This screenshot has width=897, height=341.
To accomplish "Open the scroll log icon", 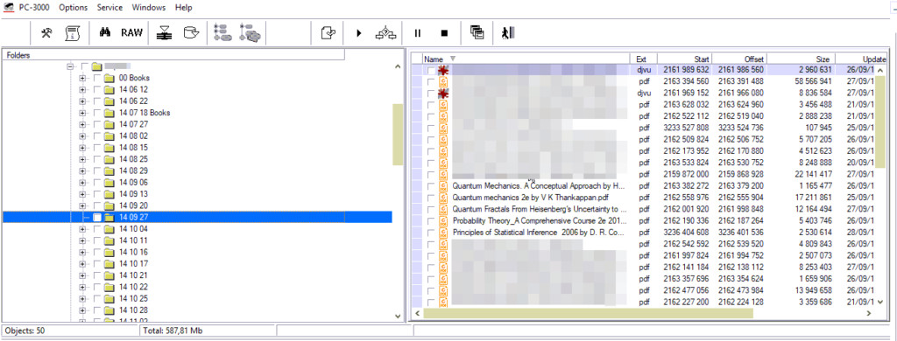I will (72, 33).
